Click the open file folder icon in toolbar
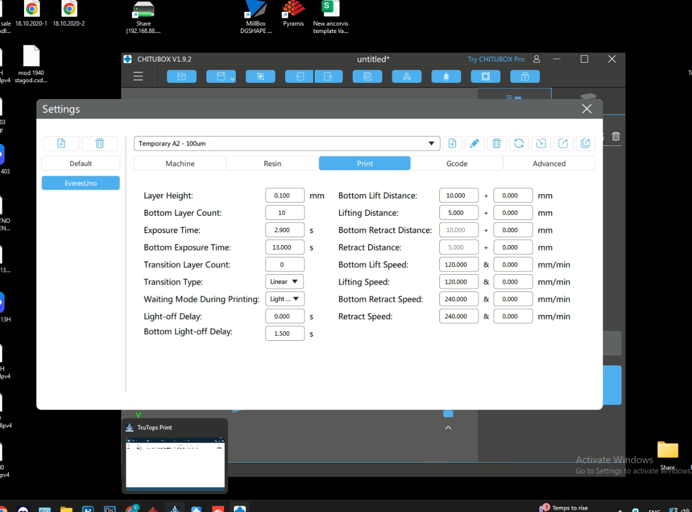Image resolution: width=692 pixels, height=512 pixels. point(182,77)
